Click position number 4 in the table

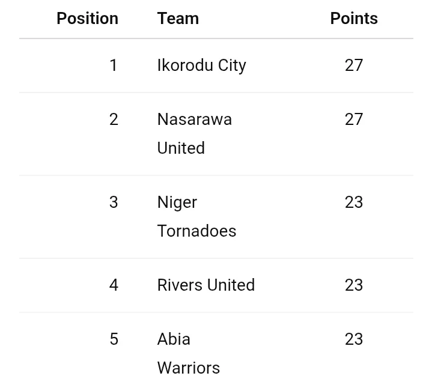click(114, 285)
